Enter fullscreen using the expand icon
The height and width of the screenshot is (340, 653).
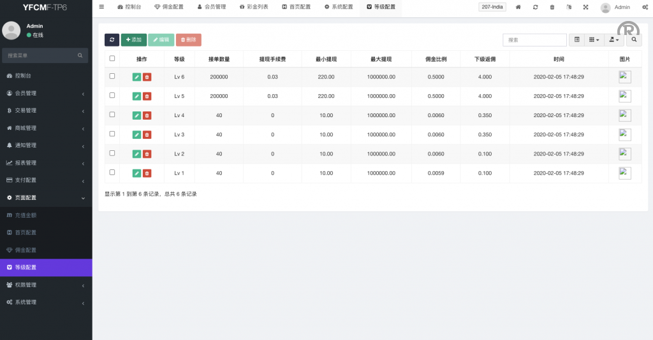585,7
